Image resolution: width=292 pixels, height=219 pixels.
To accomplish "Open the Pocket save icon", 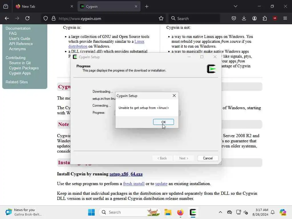I will coord(234,18).
